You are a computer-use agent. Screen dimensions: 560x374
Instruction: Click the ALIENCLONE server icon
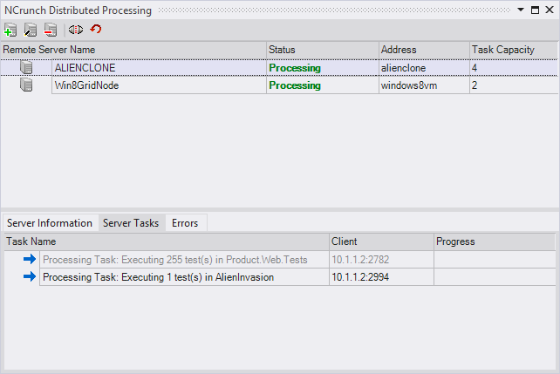click(26, 68)
